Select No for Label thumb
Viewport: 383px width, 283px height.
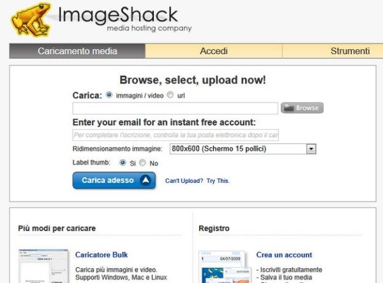pos(142,163)
